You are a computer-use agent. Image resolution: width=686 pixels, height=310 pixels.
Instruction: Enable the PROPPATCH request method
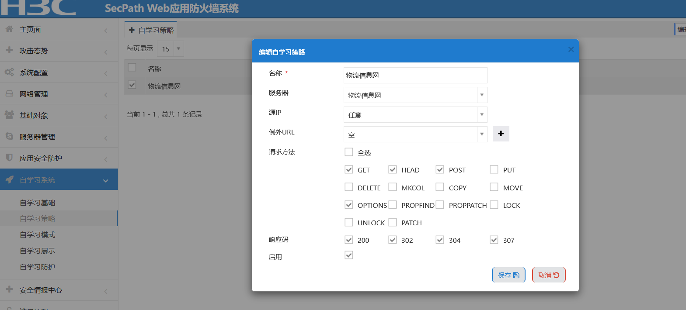pos(440,204)
